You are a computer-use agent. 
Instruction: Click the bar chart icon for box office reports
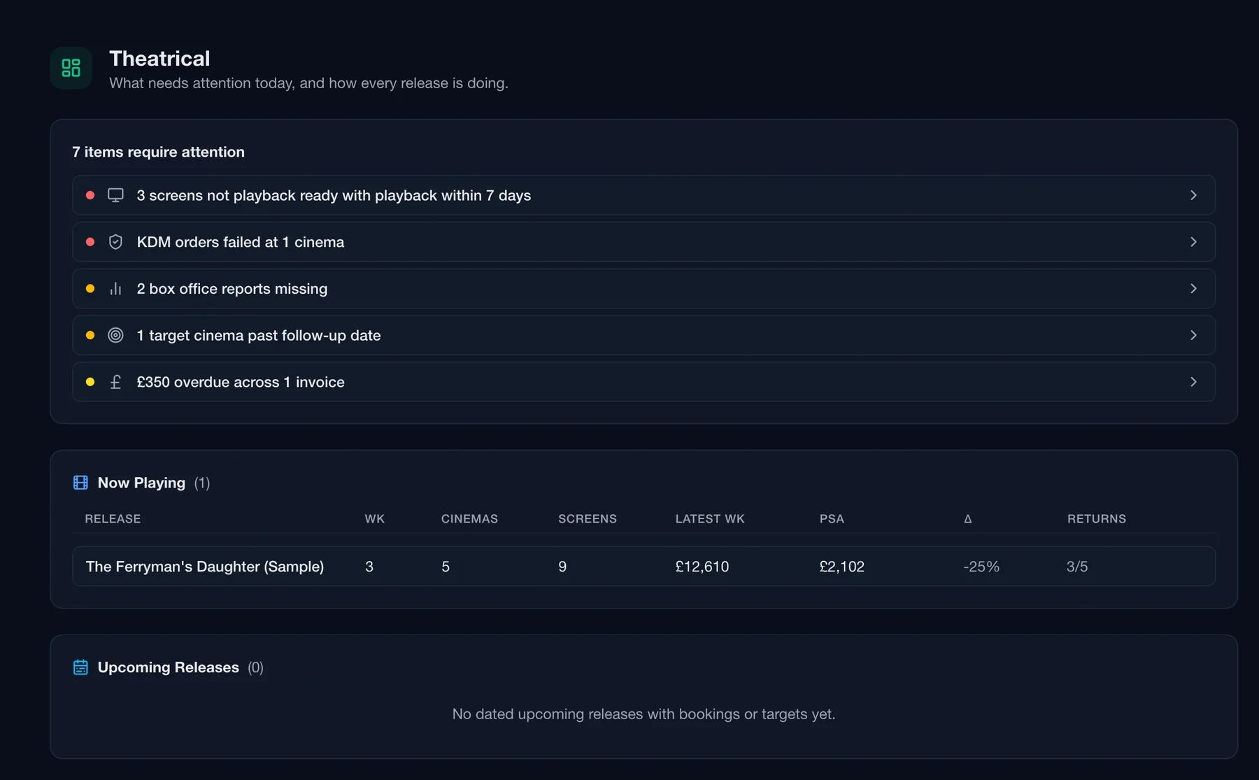coord(115,288)
